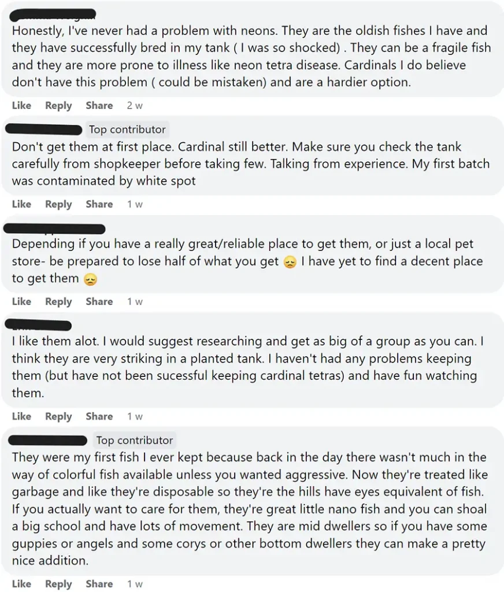Click sad emoji after "half of what you get"
Screen dimensions: 504x592
point(290,262)
